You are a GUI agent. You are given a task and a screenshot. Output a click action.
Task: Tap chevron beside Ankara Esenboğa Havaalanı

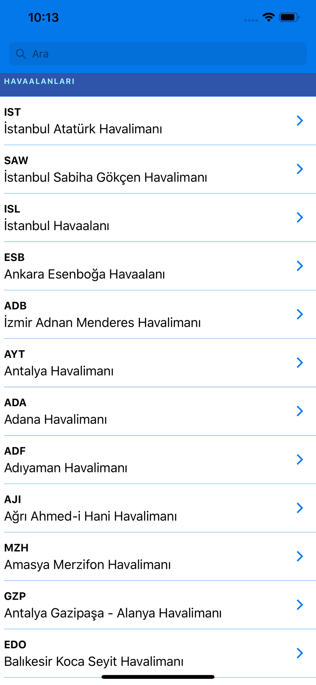click(300, 266)
